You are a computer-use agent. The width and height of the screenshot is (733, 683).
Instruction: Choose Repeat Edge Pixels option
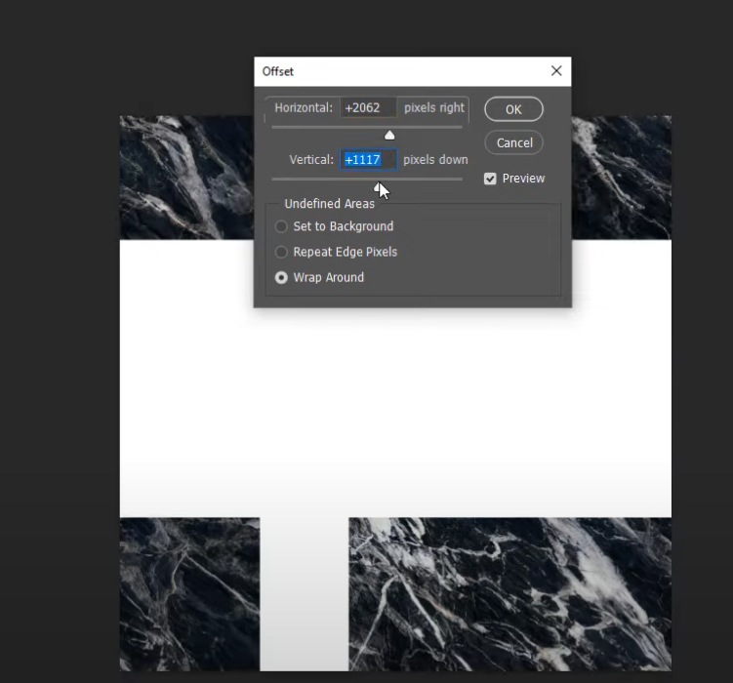[x=281, y=253]
